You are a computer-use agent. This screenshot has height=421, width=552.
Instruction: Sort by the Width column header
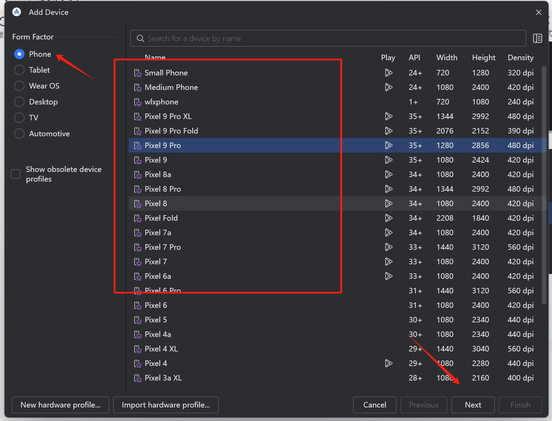click(447, 57)
